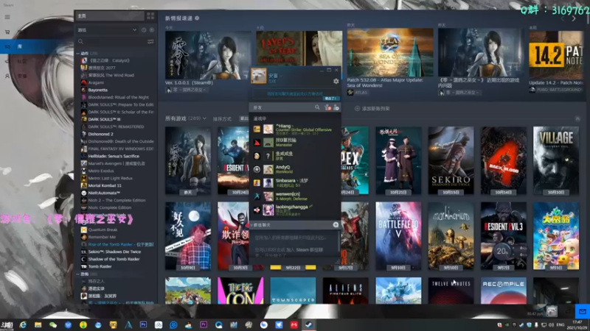590x331 pixels.
Task: Open the Recompile game cover
Action: [504, 291]
